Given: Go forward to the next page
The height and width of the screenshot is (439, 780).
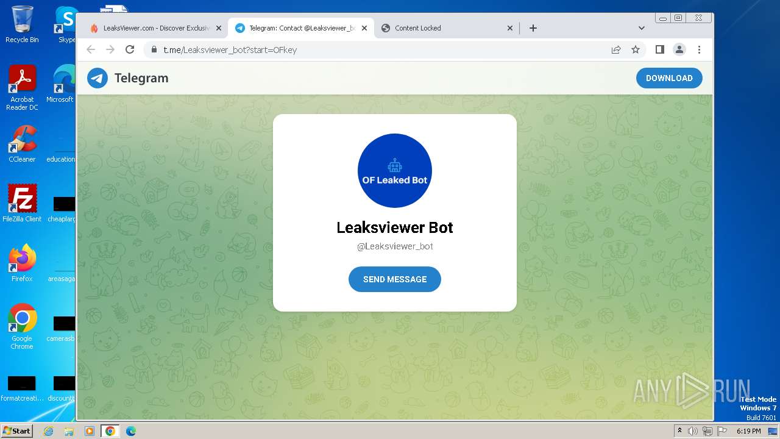Looking at the screenshot, I should coord(110,49).
